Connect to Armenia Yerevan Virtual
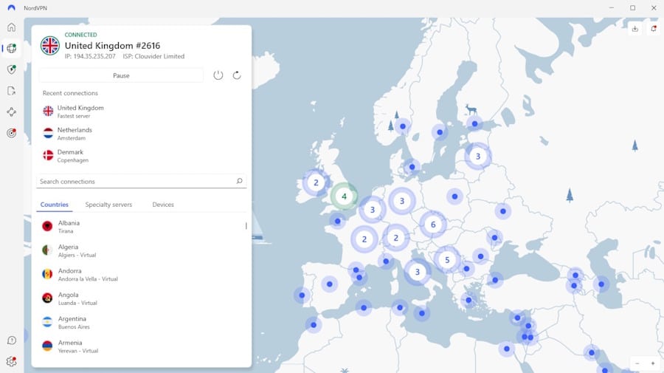Image resolution: width=664 pixels, height=373 pixels. point(141,346)
